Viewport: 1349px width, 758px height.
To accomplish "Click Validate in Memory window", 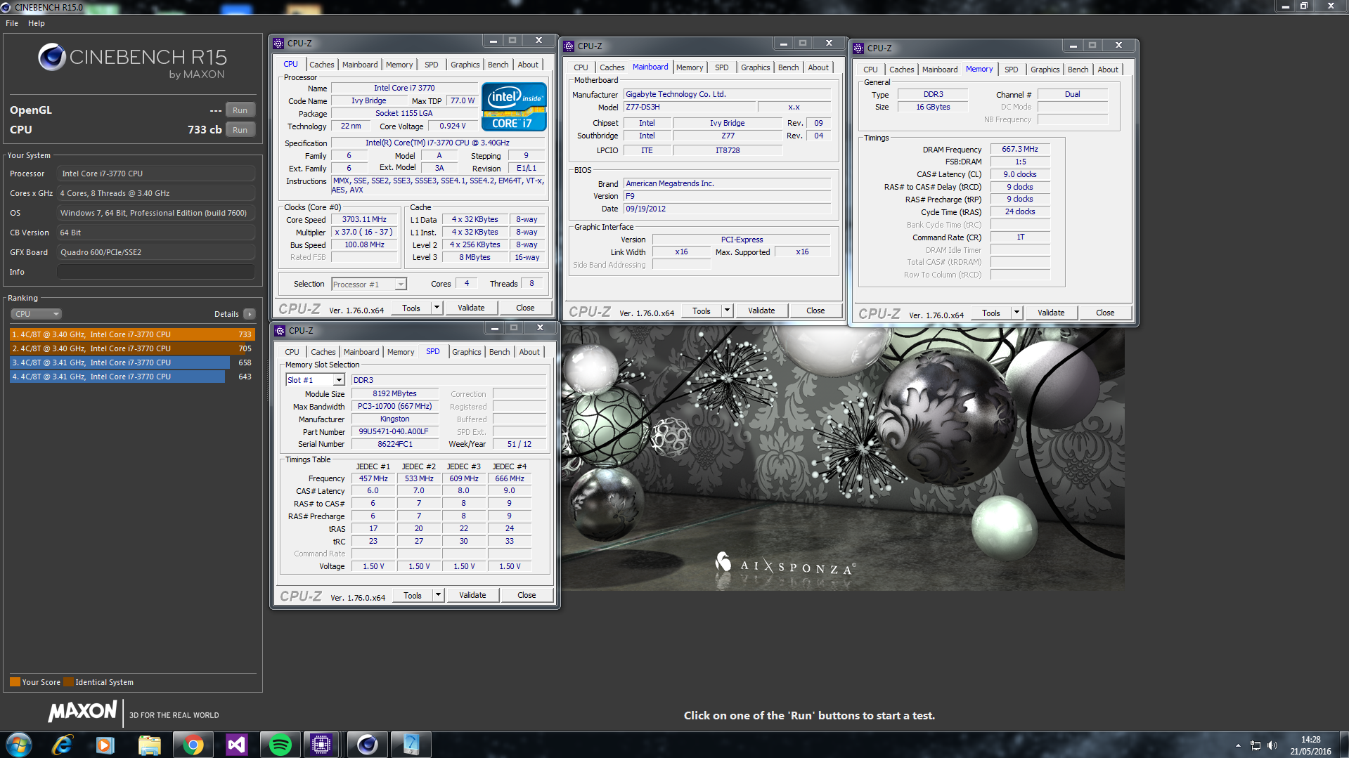I will pos(1051,313).
